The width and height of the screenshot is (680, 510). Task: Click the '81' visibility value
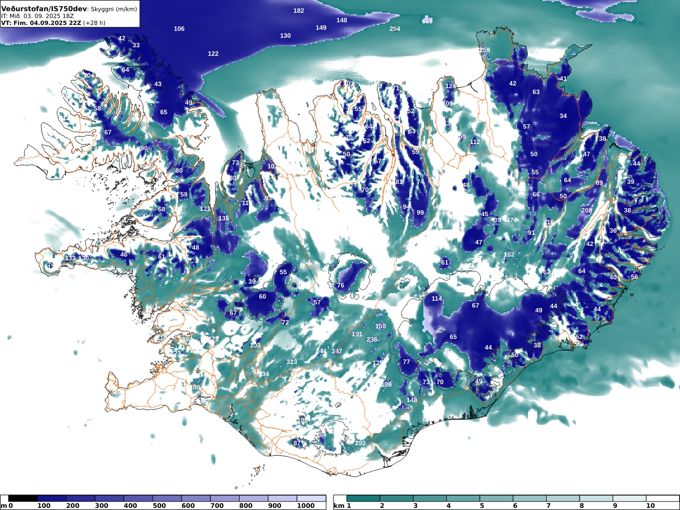click(x=399, y=182)
